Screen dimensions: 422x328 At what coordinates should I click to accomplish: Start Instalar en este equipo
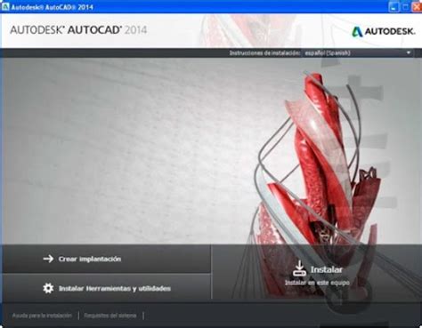[316, 273]
